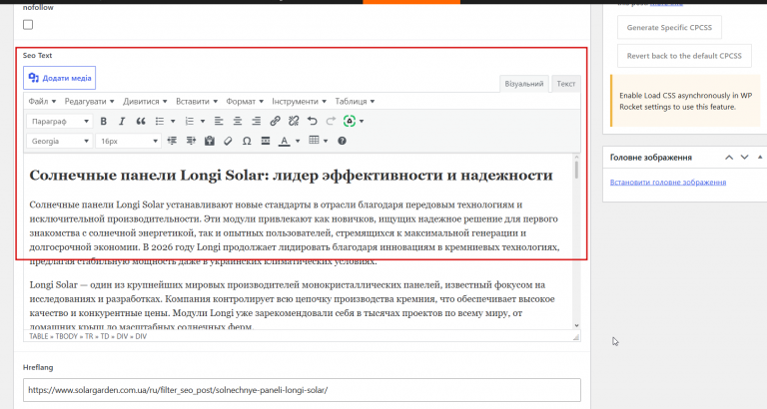Decrease paragraph indent
This screenshot has height=409, width=767.
pos(172,141)
